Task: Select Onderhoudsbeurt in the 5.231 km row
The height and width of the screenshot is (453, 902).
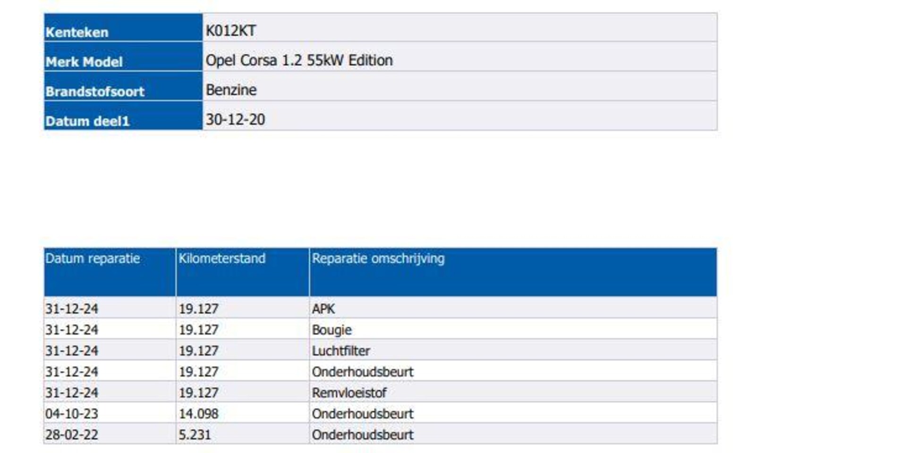Action: pyautogui.click(x=362, y=435)
